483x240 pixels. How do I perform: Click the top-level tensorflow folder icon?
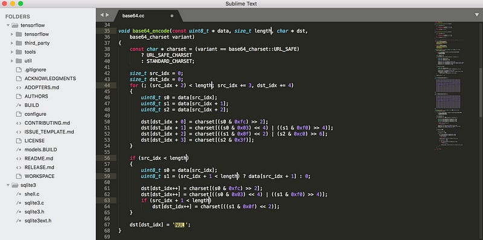(x=14, y=25)
